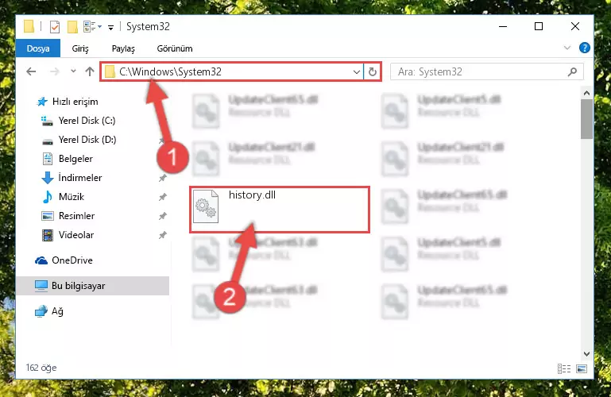Click the pin icon next to Resimler

point(163,216)
